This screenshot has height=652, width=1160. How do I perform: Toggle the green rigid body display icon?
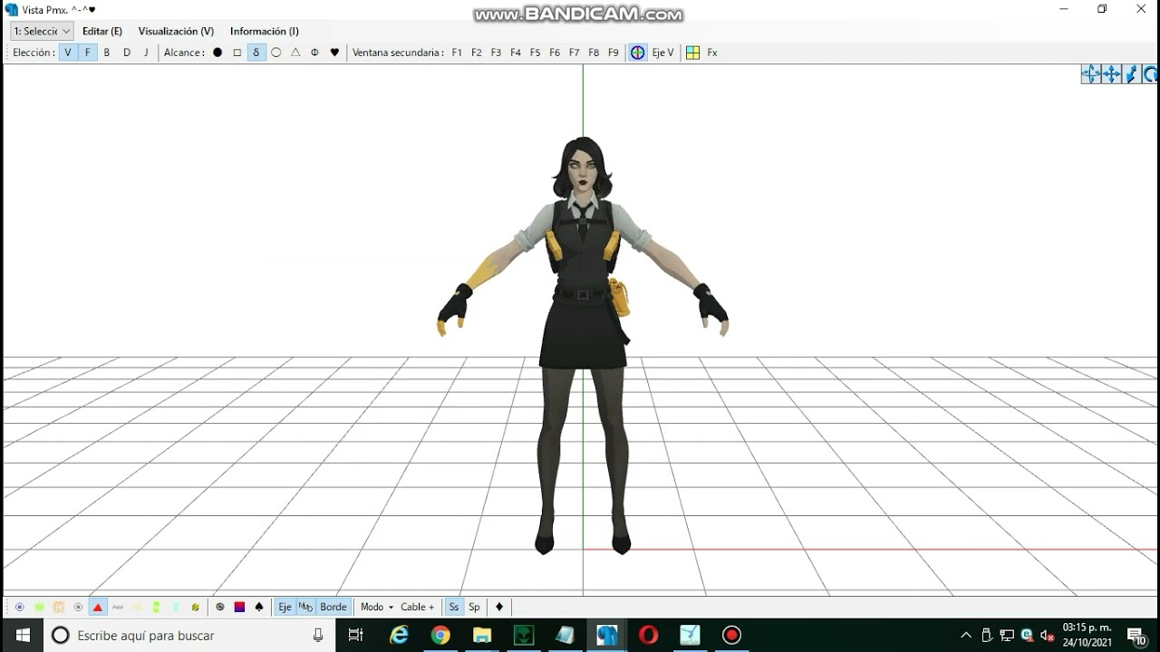pyautogui.click(x=156, y=607)
